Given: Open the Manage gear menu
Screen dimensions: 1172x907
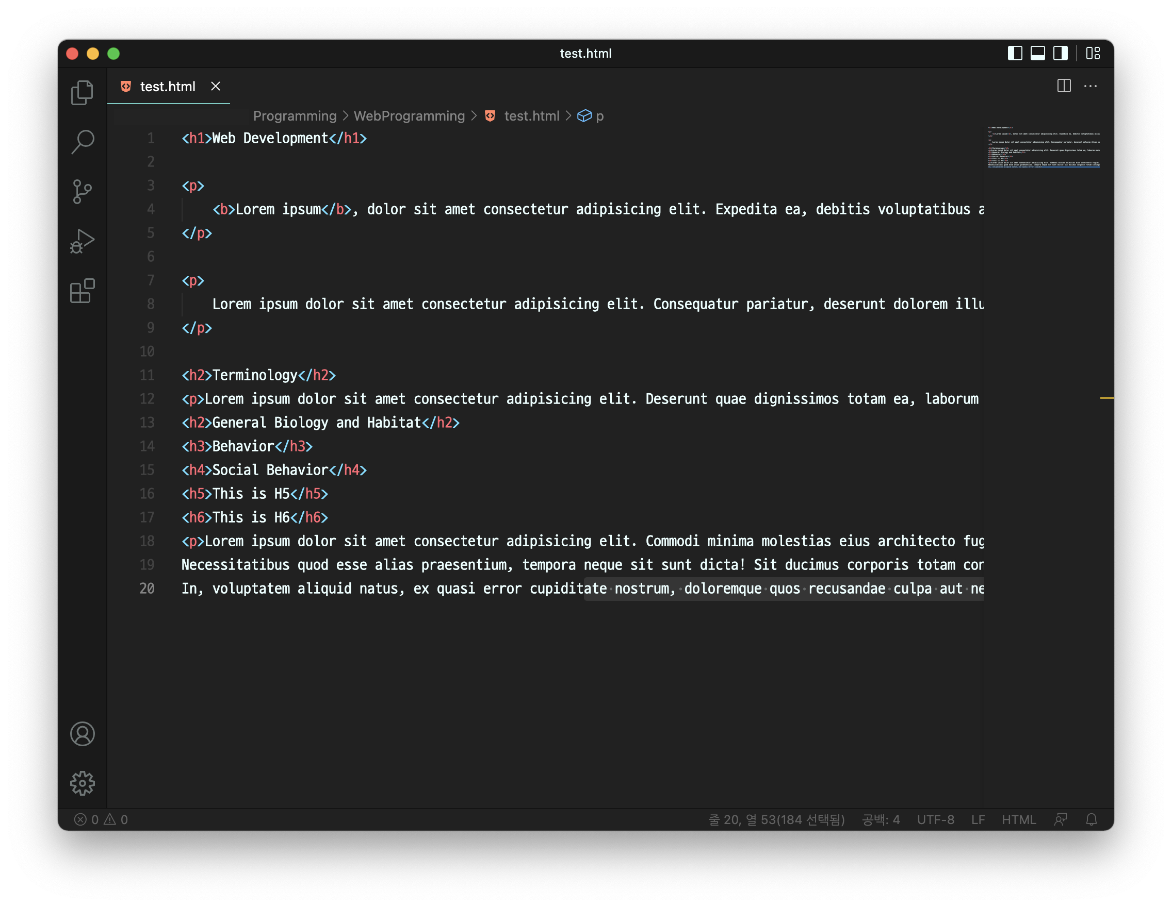Looking at the screenshot, I should pyautogui.click(x=82, y=783).
